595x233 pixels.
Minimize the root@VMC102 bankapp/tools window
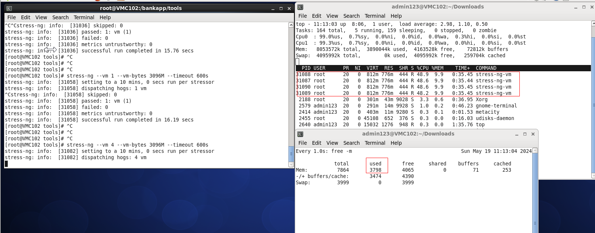[x=273, y=8]
